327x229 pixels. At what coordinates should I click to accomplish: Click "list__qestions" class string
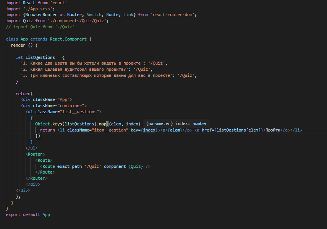tap(79, 112)
